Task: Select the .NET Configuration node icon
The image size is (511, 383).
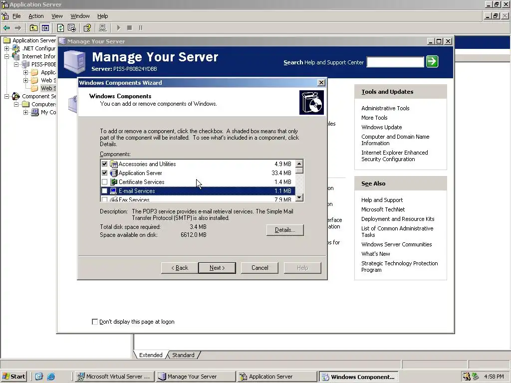Action: pos(16,48)
